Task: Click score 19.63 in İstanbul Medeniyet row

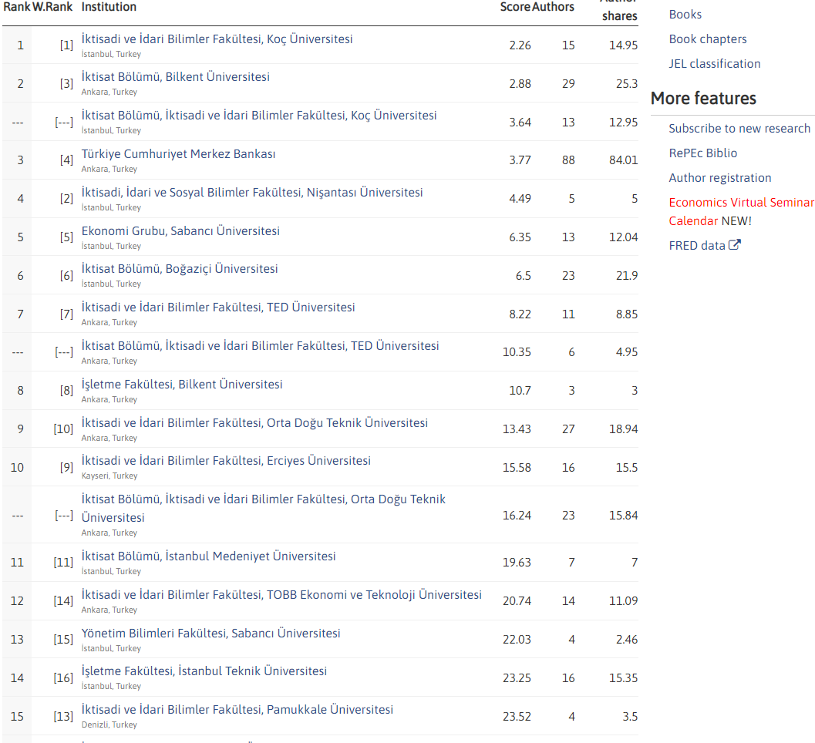Action: pos(517,562)
